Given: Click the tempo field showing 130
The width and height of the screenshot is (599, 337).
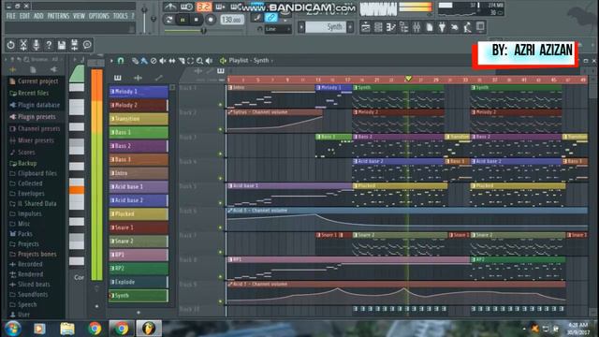Looking at the screenshot, I should coord(232,20).
